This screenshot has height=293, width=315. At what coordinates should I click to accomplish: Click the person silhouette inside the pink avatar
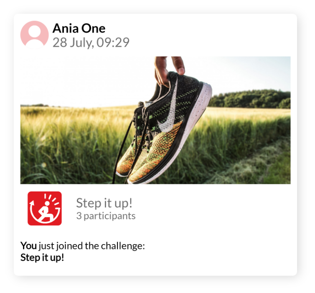pyautogui.click(x=35, y=37)
